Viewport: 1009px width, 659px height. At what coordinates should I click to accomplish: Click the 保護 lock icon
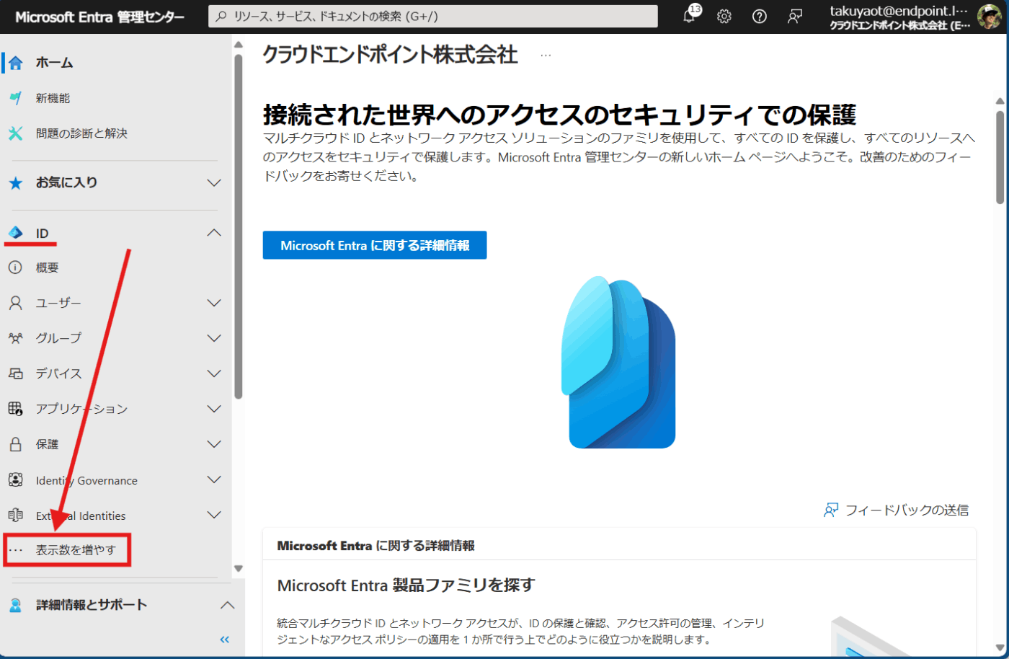[x=16, y=444]
